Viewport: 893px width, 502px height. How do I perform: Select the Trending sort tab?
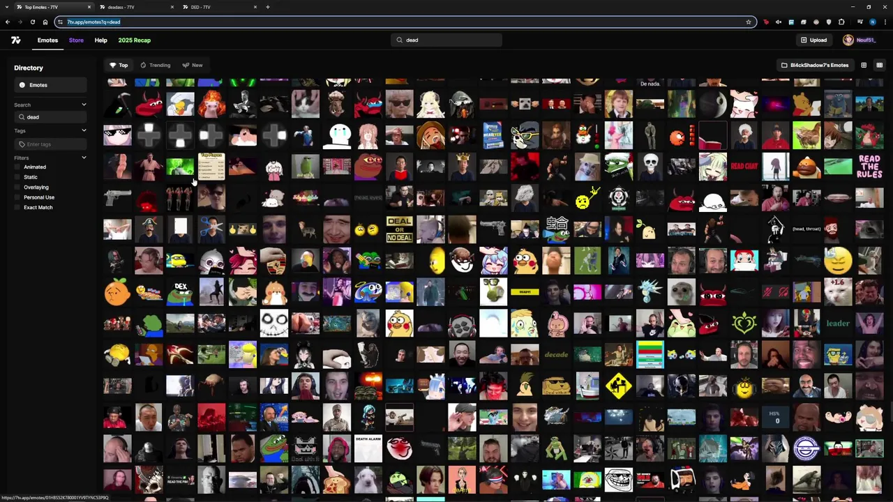point(155,66)
